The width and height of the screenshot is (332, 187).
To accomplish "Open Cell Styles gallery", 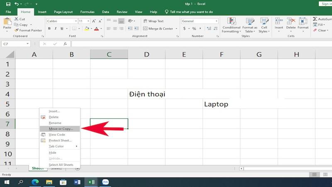I will tap(264, 25).
